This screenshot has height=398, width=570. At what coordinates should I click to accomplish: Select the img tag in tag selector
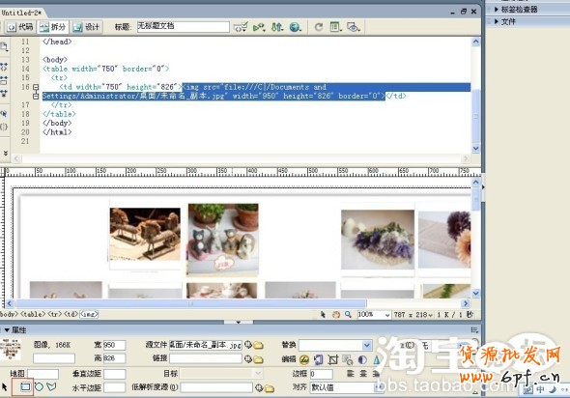coord(89,314)
